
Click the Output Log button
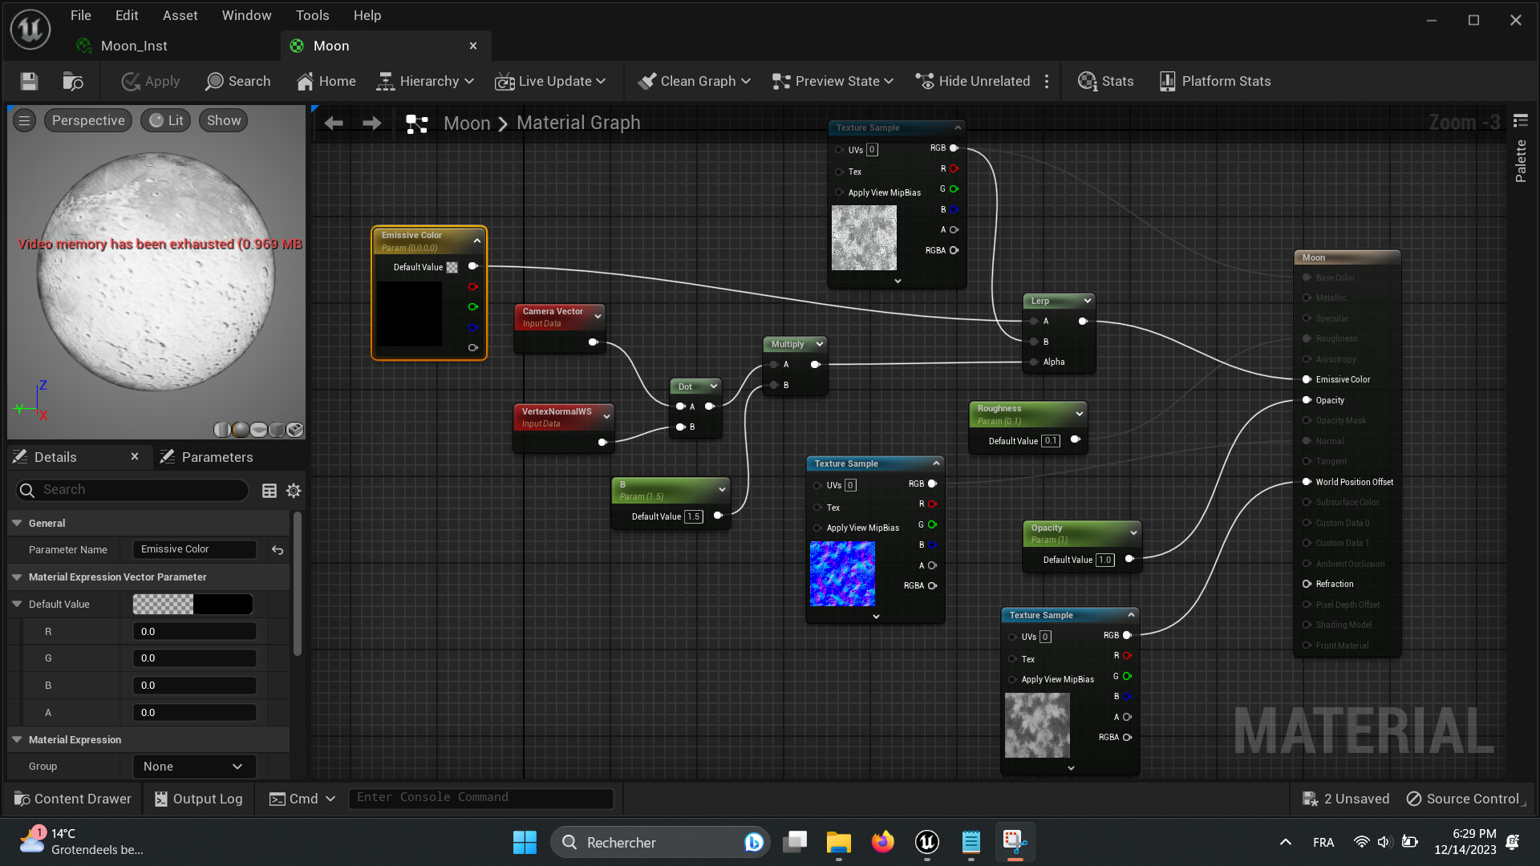pyautogui.click(x=197, y=799)
